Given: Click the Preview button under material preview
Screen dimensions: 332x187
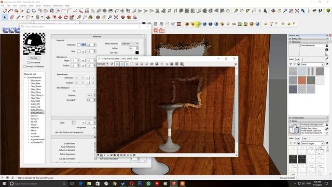Looking at the screenshot, I should point(34,58).
